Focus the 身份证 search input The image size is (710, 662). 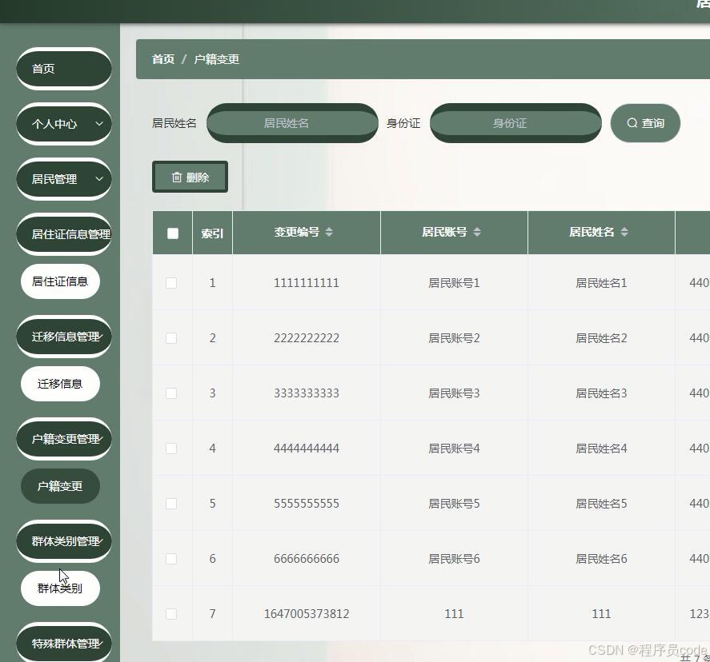pos(515,123)
